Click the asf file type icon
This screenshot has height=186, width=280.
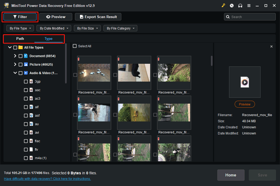31,115
